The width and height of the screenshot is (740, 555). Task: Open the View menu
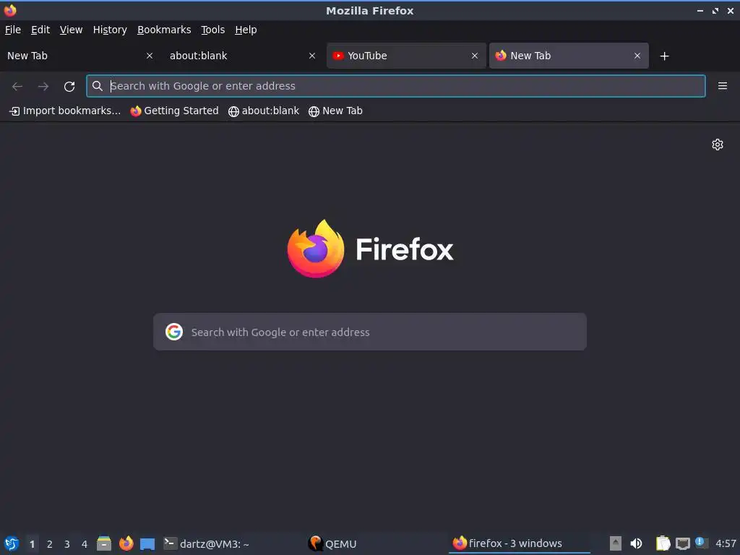(x=71, y=30)
